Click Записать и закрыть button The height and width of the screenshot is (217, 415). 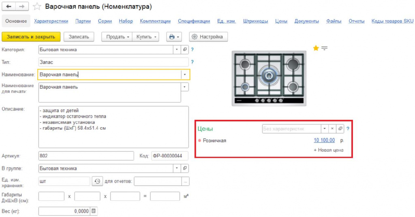31,37
